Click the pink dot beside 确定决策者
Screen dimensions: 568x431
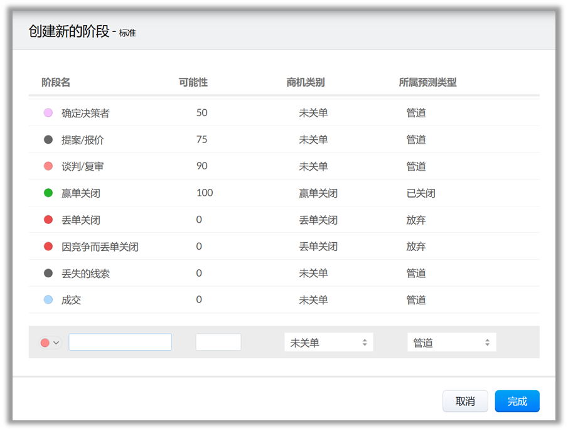[48, 113]
